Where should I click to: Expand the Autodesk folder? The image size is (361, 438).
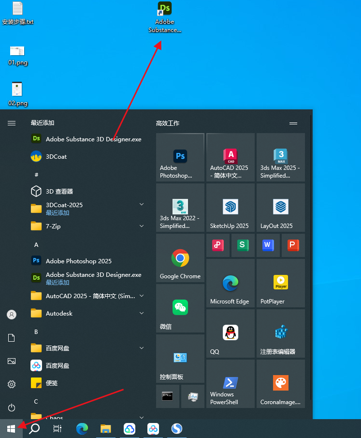click(87, 313)
